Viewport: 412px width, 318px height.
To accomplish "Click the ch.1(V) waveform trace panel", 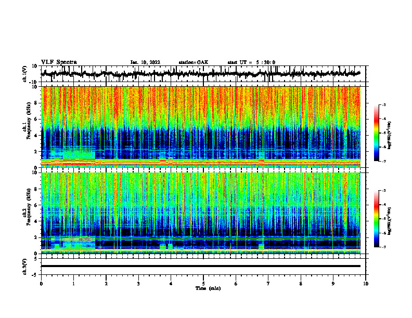I will coord(203,74).
